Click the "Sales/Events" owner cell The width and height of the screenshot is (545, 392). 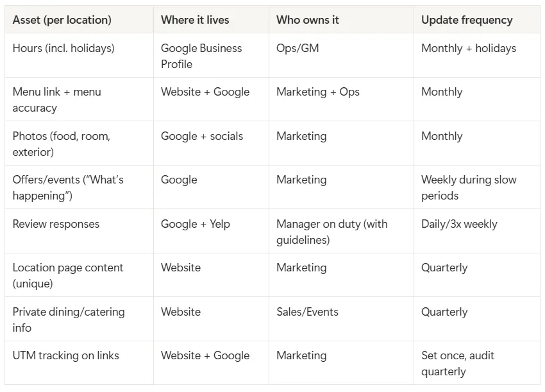(x=307, y=312)
